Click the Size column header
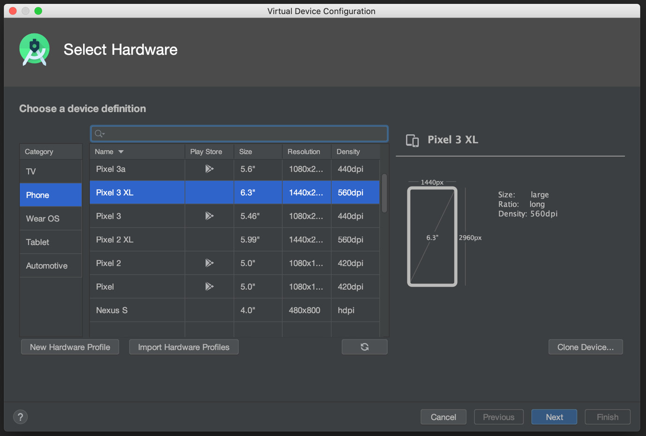646x436 pixels. (258, 151)
